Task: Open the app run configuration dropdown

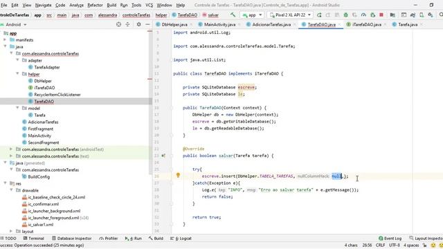Action: (251, 15)
